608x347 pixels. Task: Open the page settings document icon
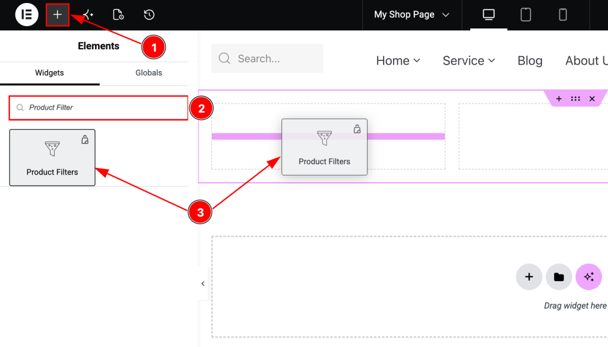pyautogui.click(x=118, y=15)
